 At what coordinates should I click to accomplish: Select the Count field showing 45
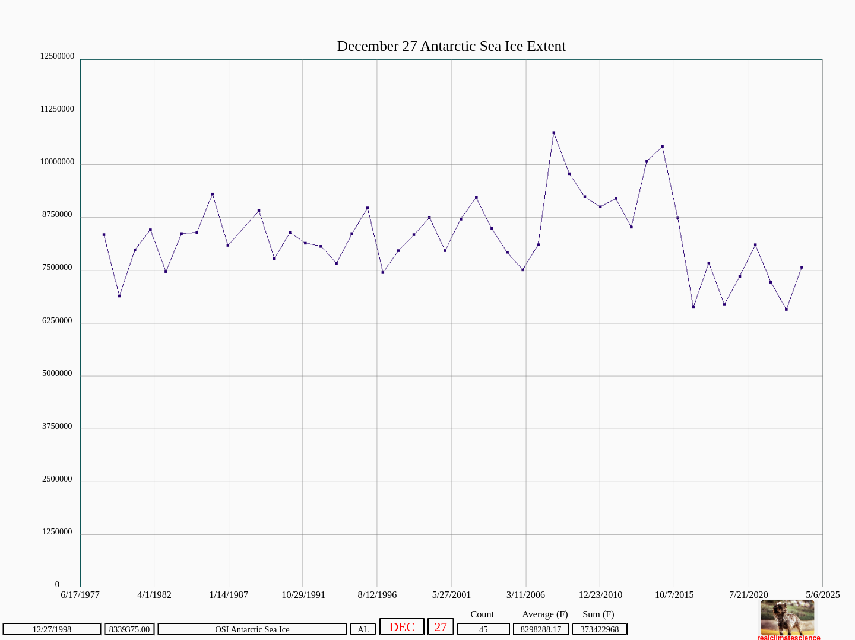coord(483,629)
